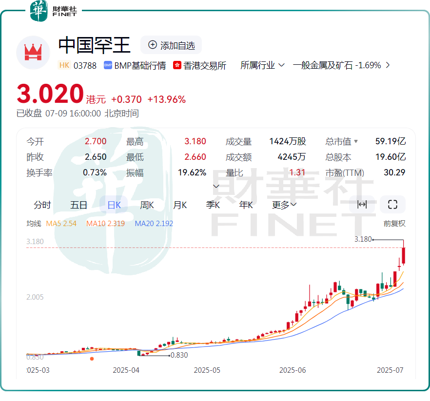
Task: Toggle chart width fit icon
Action: (362, 205)
